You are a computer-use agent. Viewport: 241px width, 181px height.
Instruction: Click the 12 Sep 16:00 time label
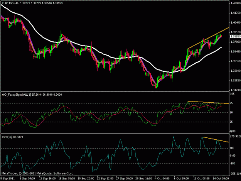(47, 178)
